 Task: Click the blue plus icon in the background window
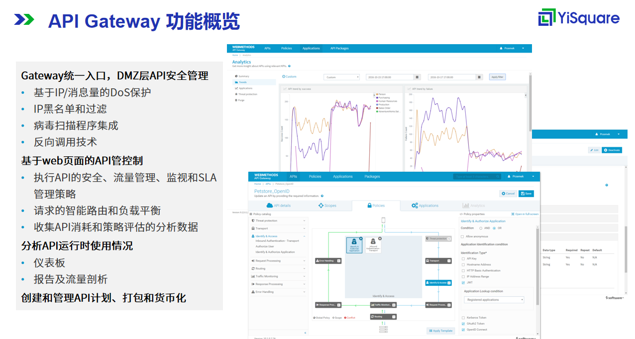pyautogui.click(x=607, y=185)
